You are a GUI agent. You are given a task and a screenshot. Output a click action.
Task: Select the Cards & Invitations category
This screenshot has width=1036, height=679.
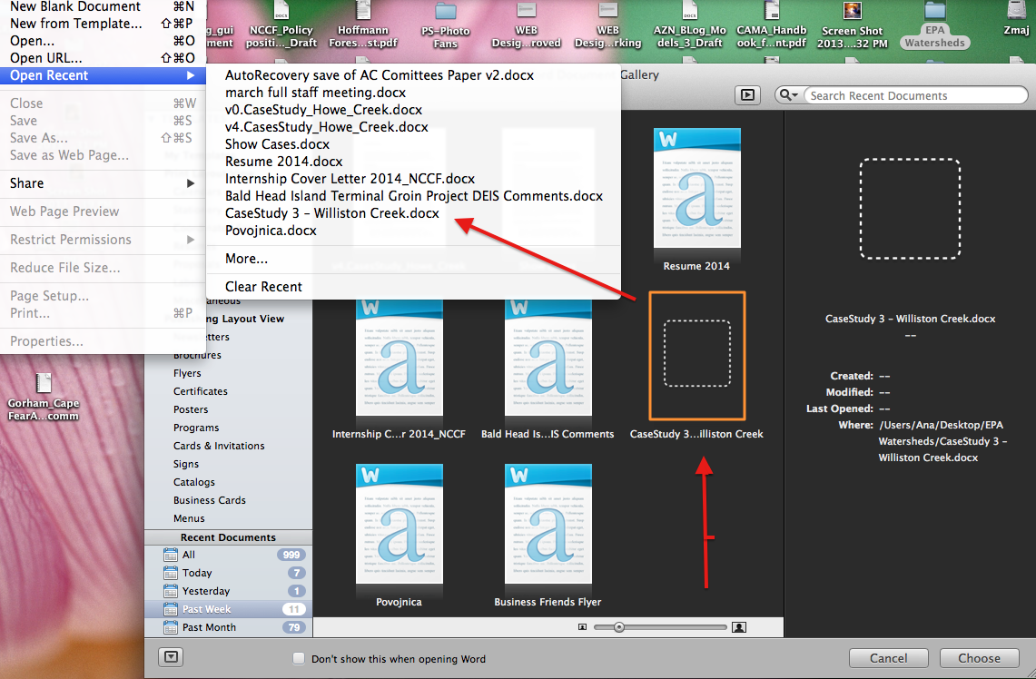(219, 446)
